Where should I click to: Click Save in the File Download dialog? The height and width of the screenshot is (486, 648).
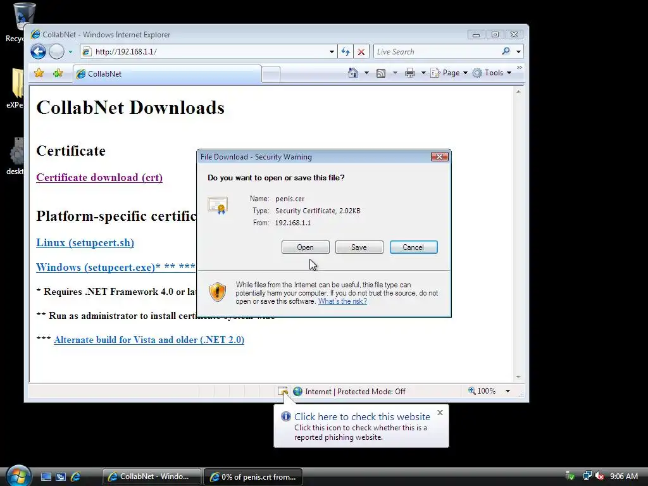(x=359, y=247)
